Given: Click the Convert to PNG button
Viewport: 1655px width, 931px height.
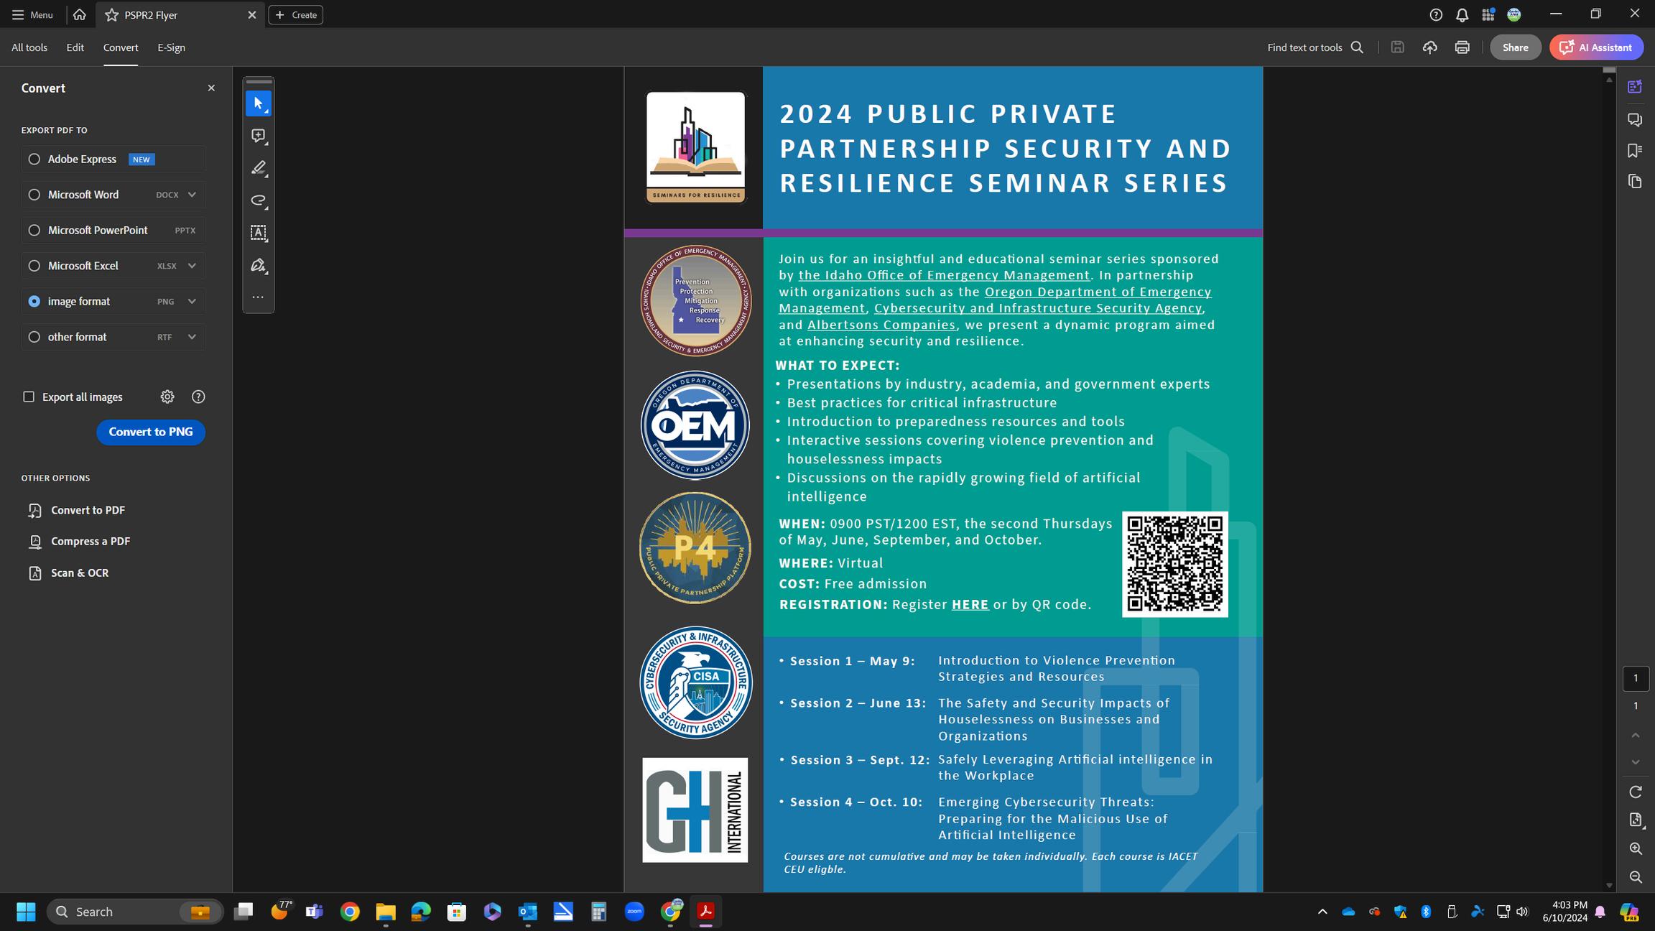Looking at the screenshot, I should pos(151,432).
